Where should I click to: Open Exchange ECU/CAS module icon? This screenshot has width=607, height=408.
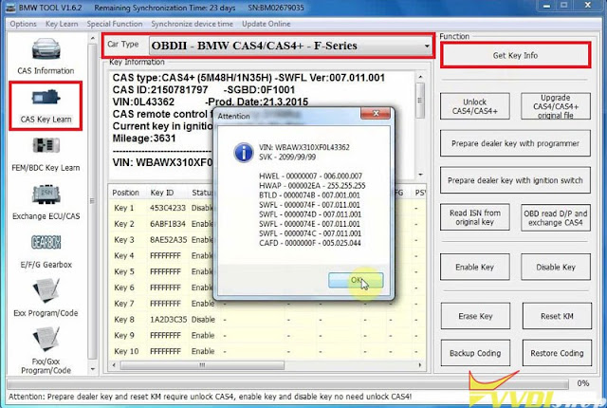point(46,195)
